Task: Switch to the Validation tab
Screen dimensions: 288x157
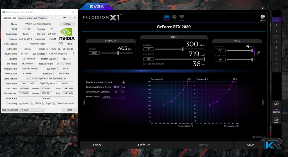Action: [x=43, y=18]
